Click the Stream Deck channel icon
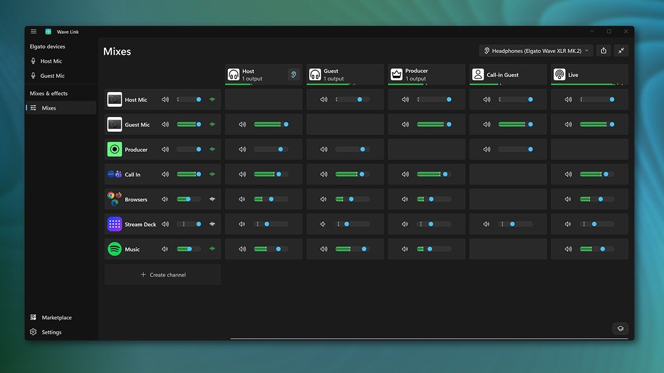 [x=114, y=224]
